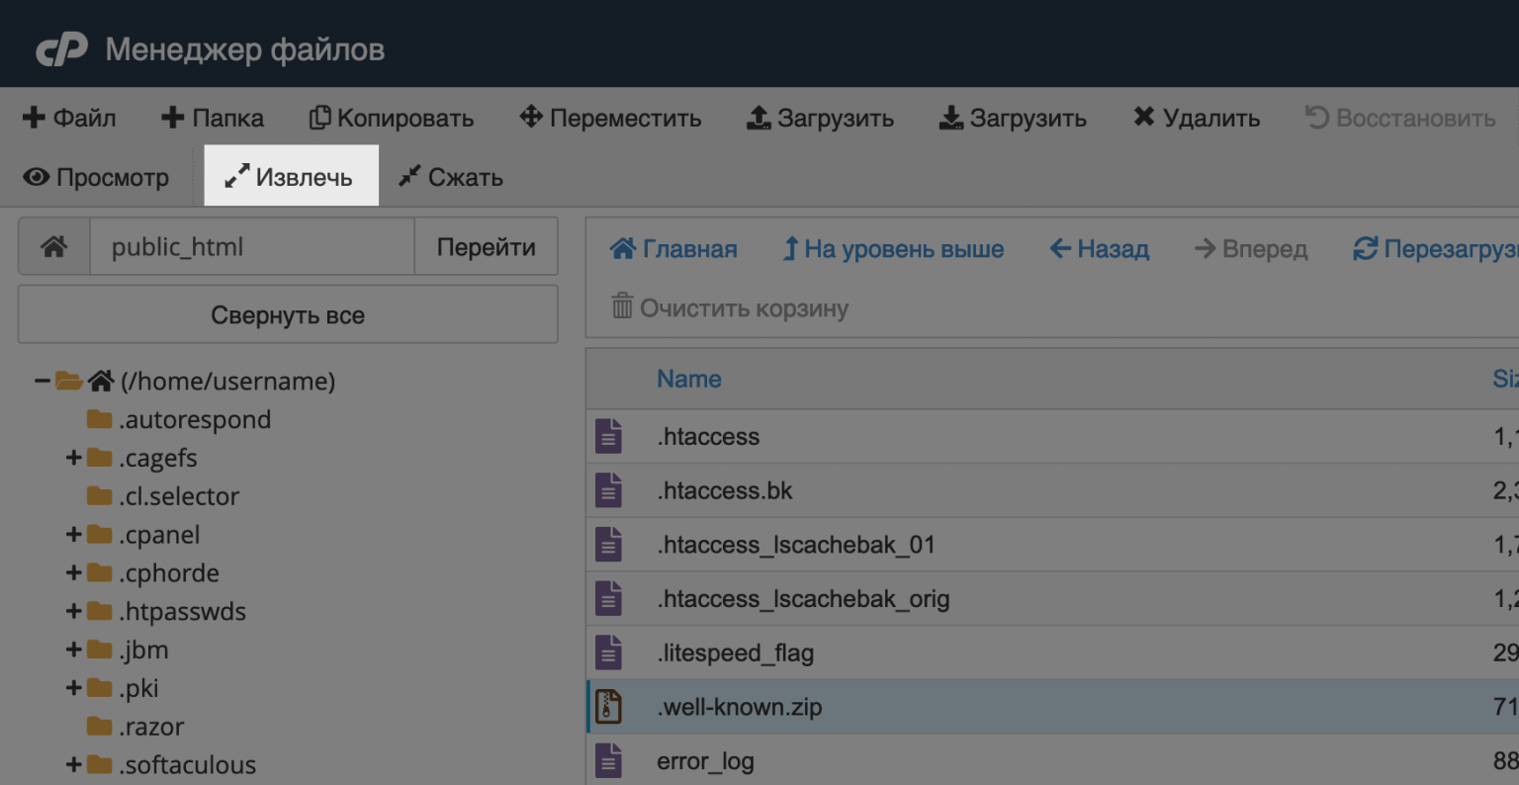
Task: Click Свернуть все to collapse tree
Action: tap(287, 314)
